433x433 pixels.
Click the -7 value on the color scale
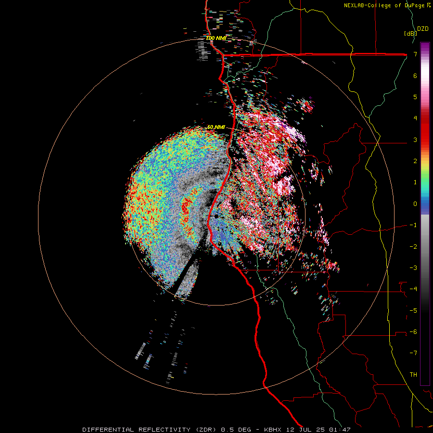(x=413, y=353)
